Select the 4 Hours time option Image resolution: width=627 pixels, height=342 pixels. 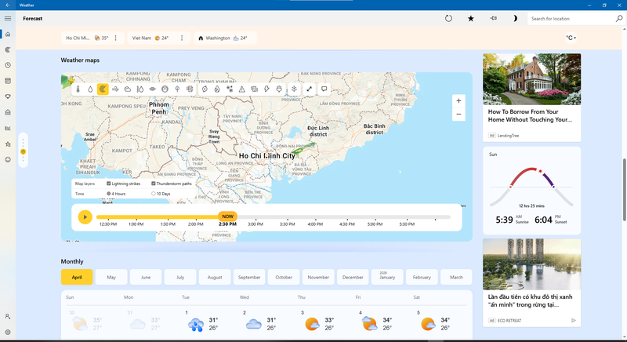pyautogui.click(x=108, y=194)
